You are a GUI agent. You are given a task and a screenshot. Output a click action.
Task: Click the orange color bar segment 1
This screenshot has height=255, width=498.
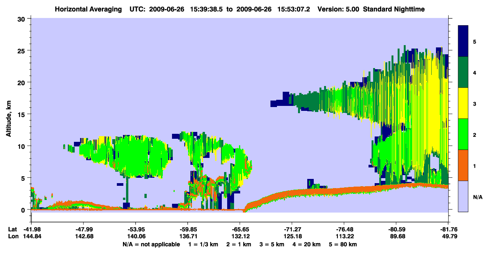pos(463,165)
